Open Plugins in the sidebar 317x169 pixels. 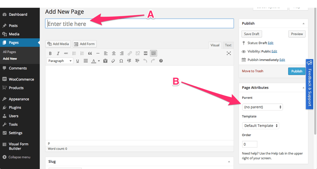20,107
